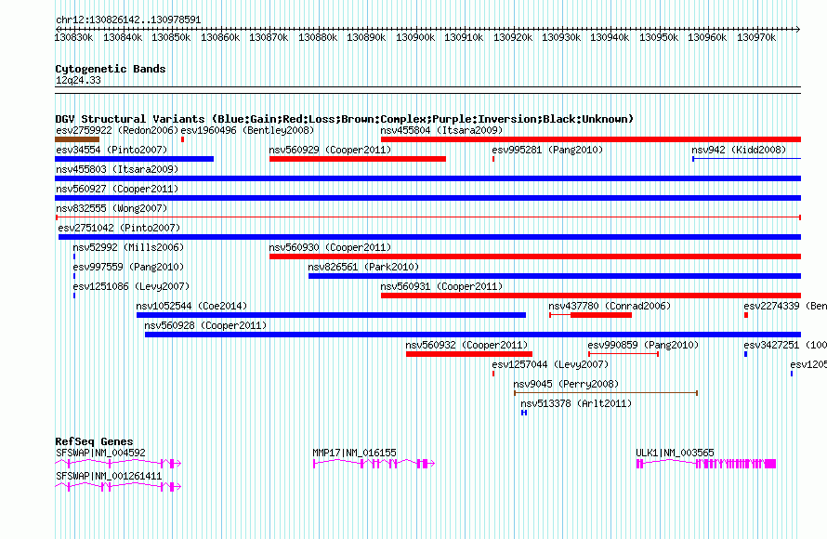Open the nsv560930 (Cooper2011) red loss bar
The width and height of the screenshot is (827, 539).
[x=535, y=256]
